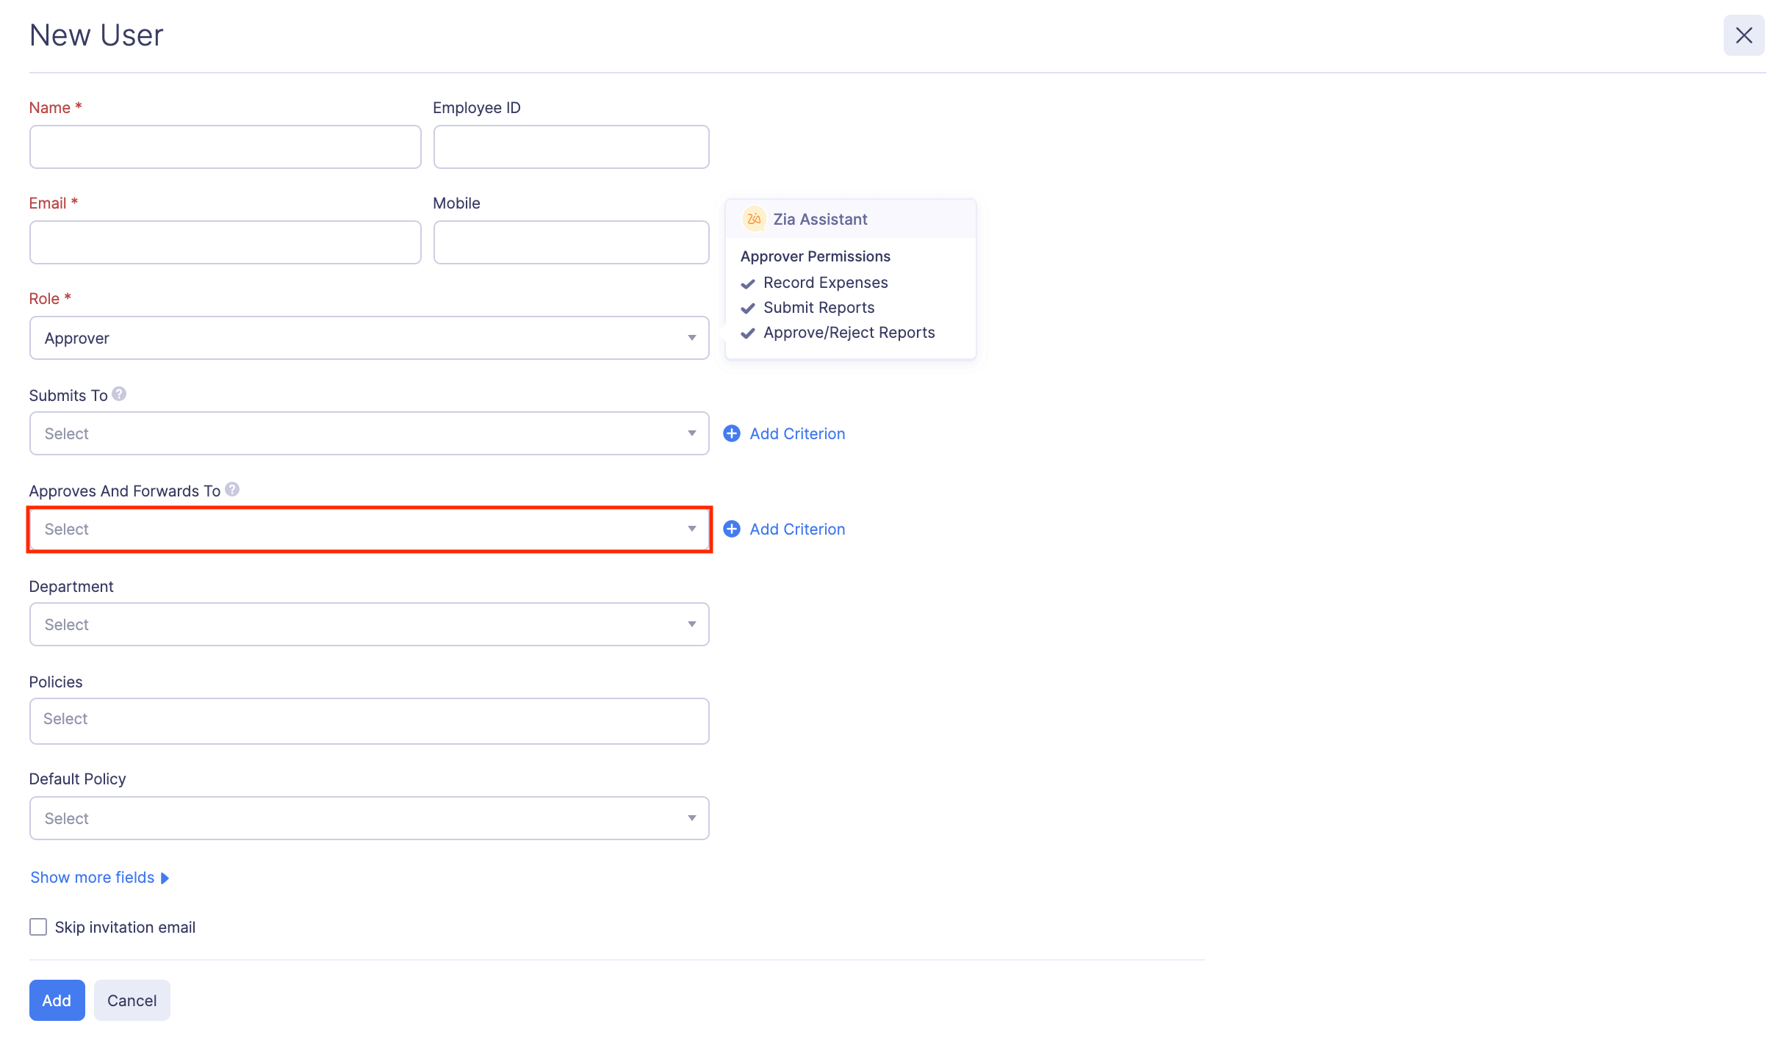Click the Zia Assistant icon
This screenshot has height=1037, width=1781.
(x=753, y=218)
